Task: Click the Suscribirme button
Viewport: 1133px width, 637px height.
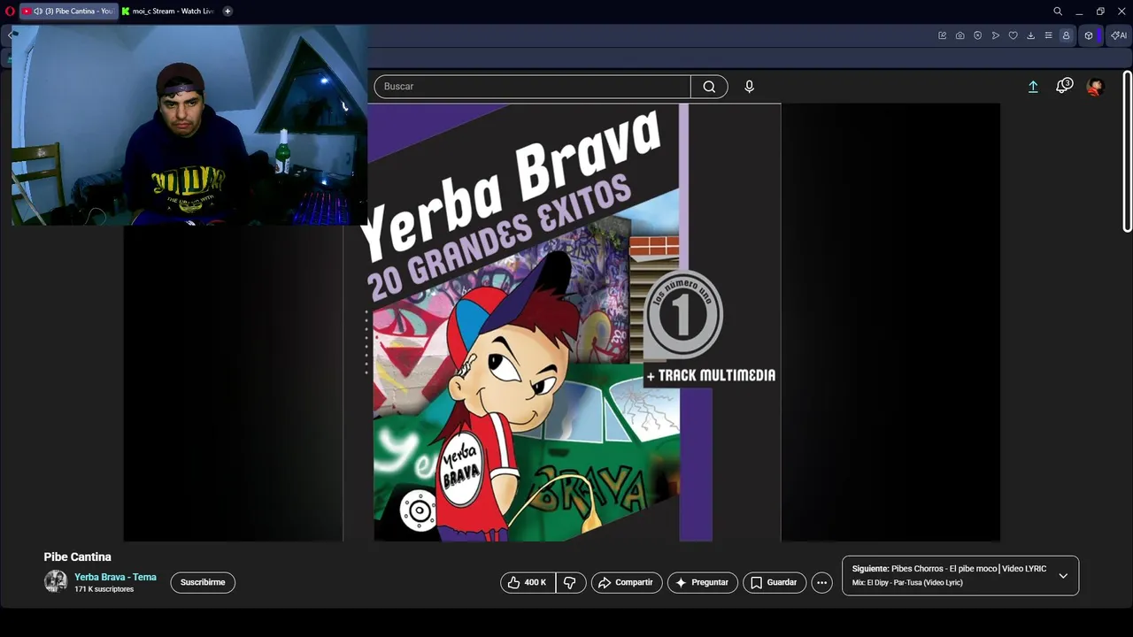Action: 203,582
